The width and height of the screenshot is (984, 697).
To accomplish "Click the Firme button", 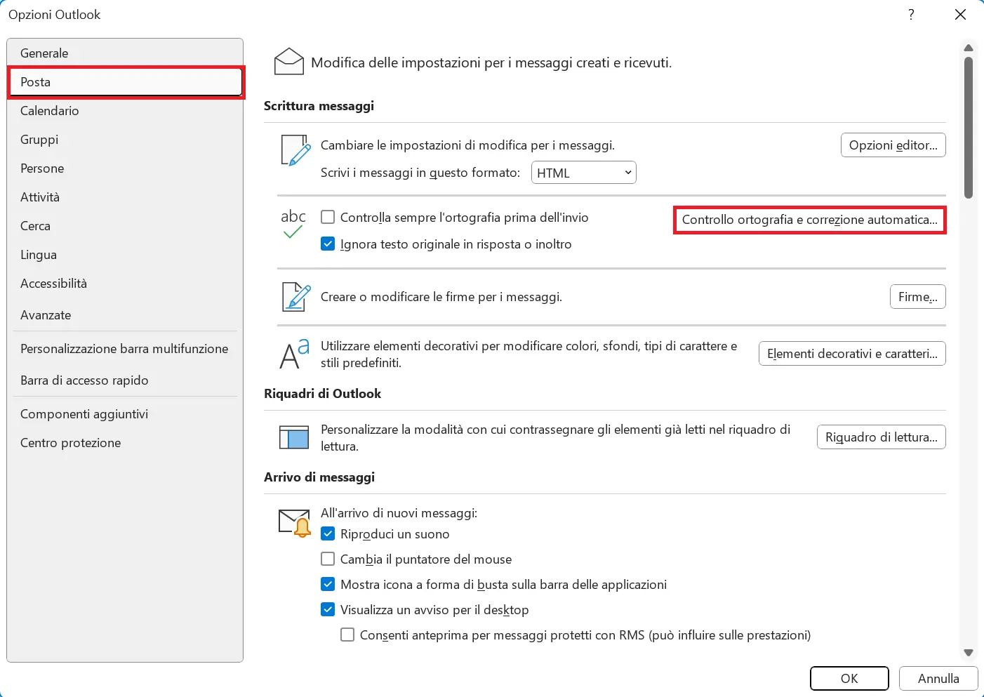I will [x=918, y=297].
